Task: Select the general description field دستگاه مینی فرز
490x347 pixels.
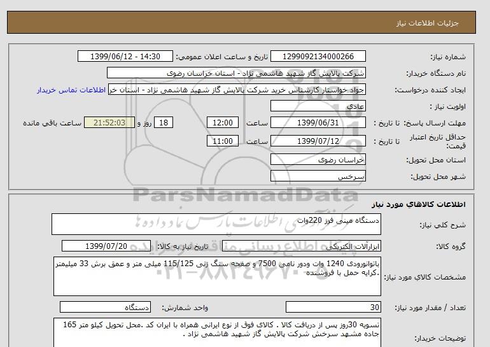Action: pos(216,224)
